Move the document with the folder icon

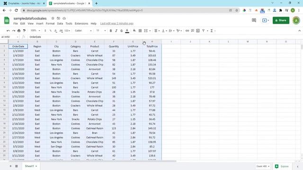pos(58,18)
